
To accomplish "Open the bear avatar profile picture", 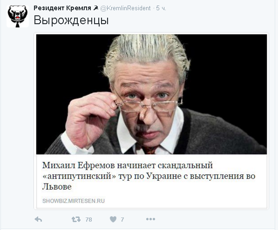I will [x=18, y=16].
